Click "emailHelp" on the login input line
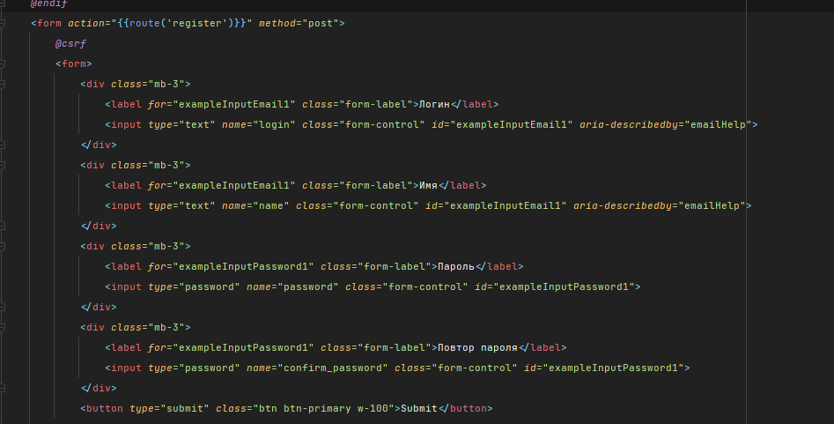The image size is (834, 424). point(718,124)
